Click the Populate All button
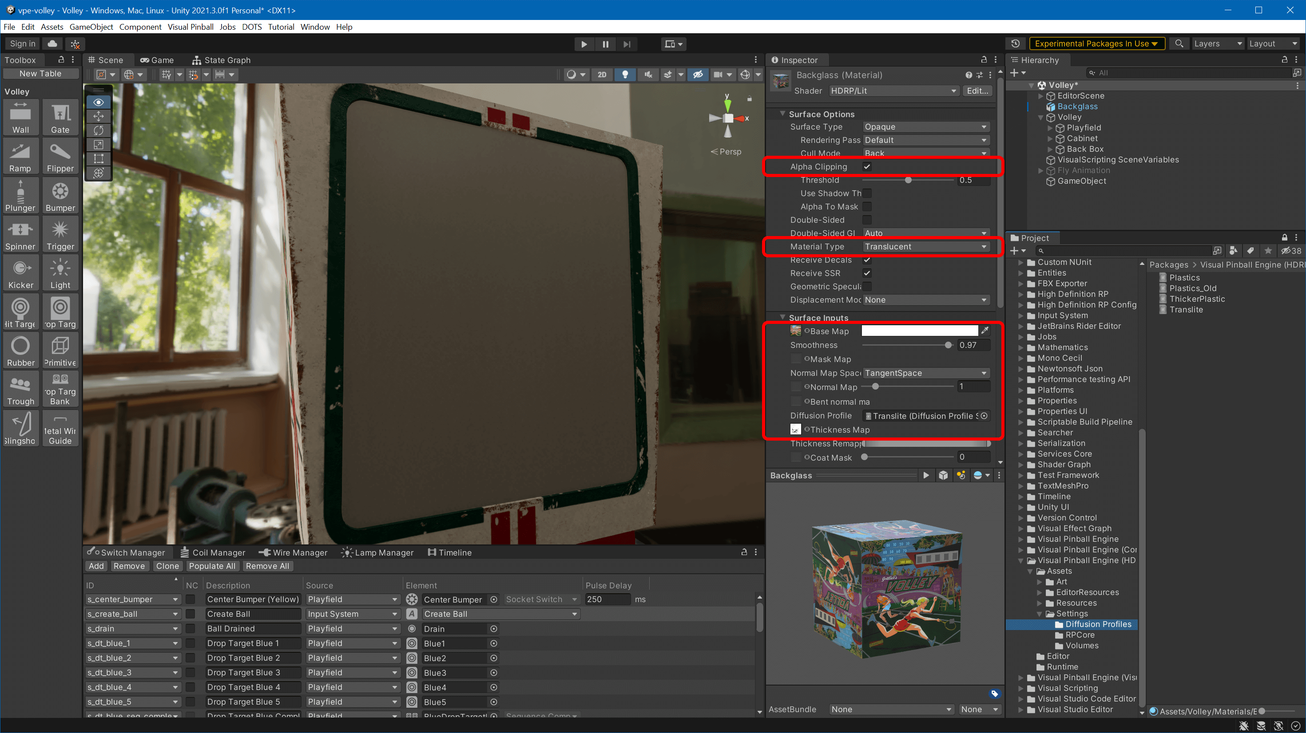Viewport: 1306px width, 733px height. pyautogui.click(x=212, y=566)
